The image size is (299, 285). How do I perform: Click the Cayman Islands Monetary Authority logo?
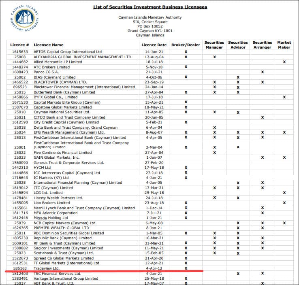[x=26, y=19]
